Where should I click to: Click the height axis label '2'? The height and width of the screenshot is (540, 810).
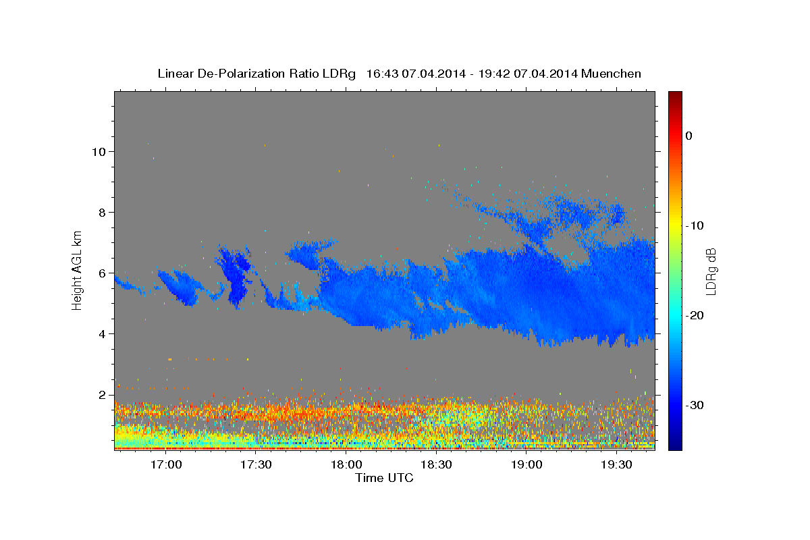click(103, 394)
